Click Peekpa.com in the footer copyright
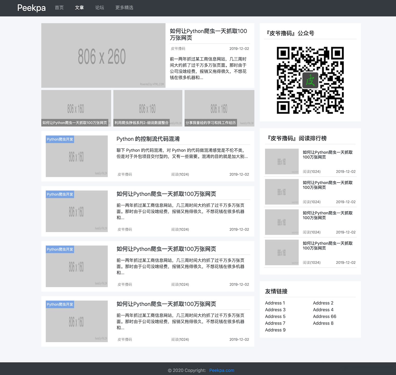 [x=221, y=370]
